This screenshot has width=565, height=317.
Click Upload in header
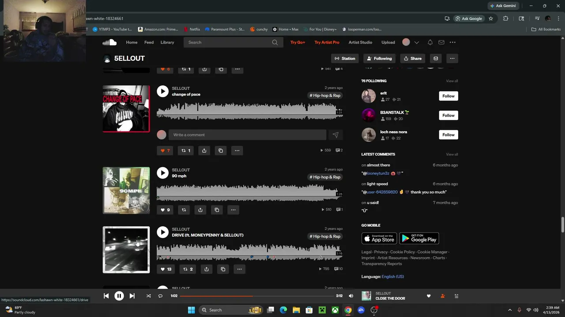[388, 42]
